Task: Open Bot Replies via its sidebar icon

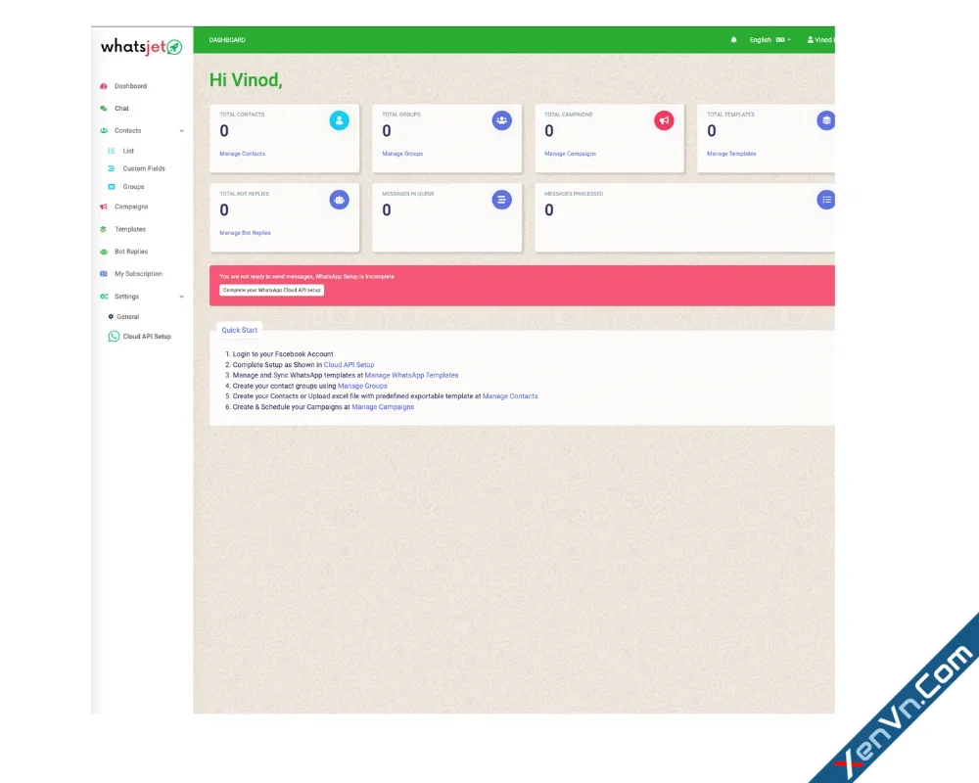Action: [103, 251]
